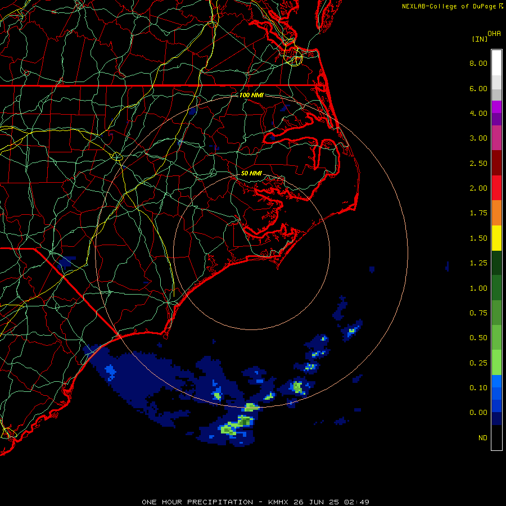Click the 0.25 legend value
Image resolution: width=506 pixels, height=506 pixels.
(478, 363)
